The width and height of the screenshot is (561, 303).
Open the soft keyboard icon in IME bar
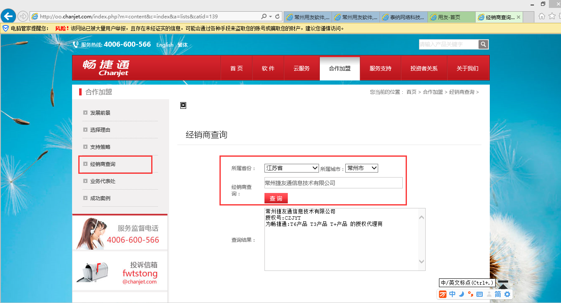click(480, 294)
